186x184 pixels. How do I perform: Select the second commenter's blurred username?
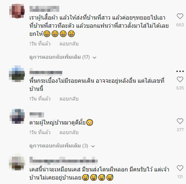tap(46, 72)
